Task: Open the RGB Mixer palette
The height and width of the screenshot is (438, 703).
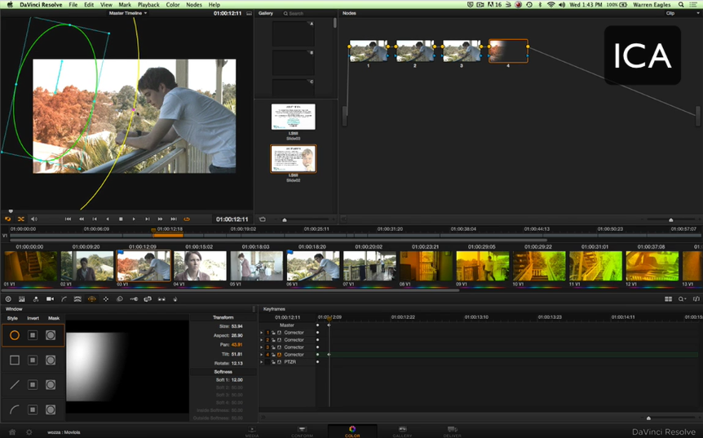Action: click(36, 299)
